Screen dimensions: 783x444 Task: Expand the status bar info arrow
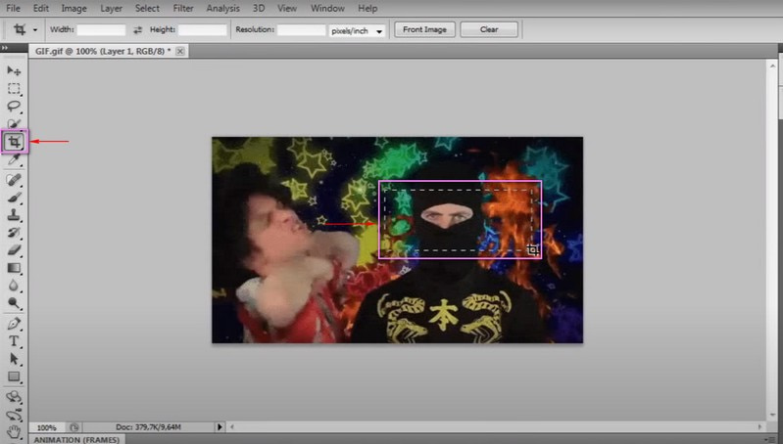pos(220,427)
